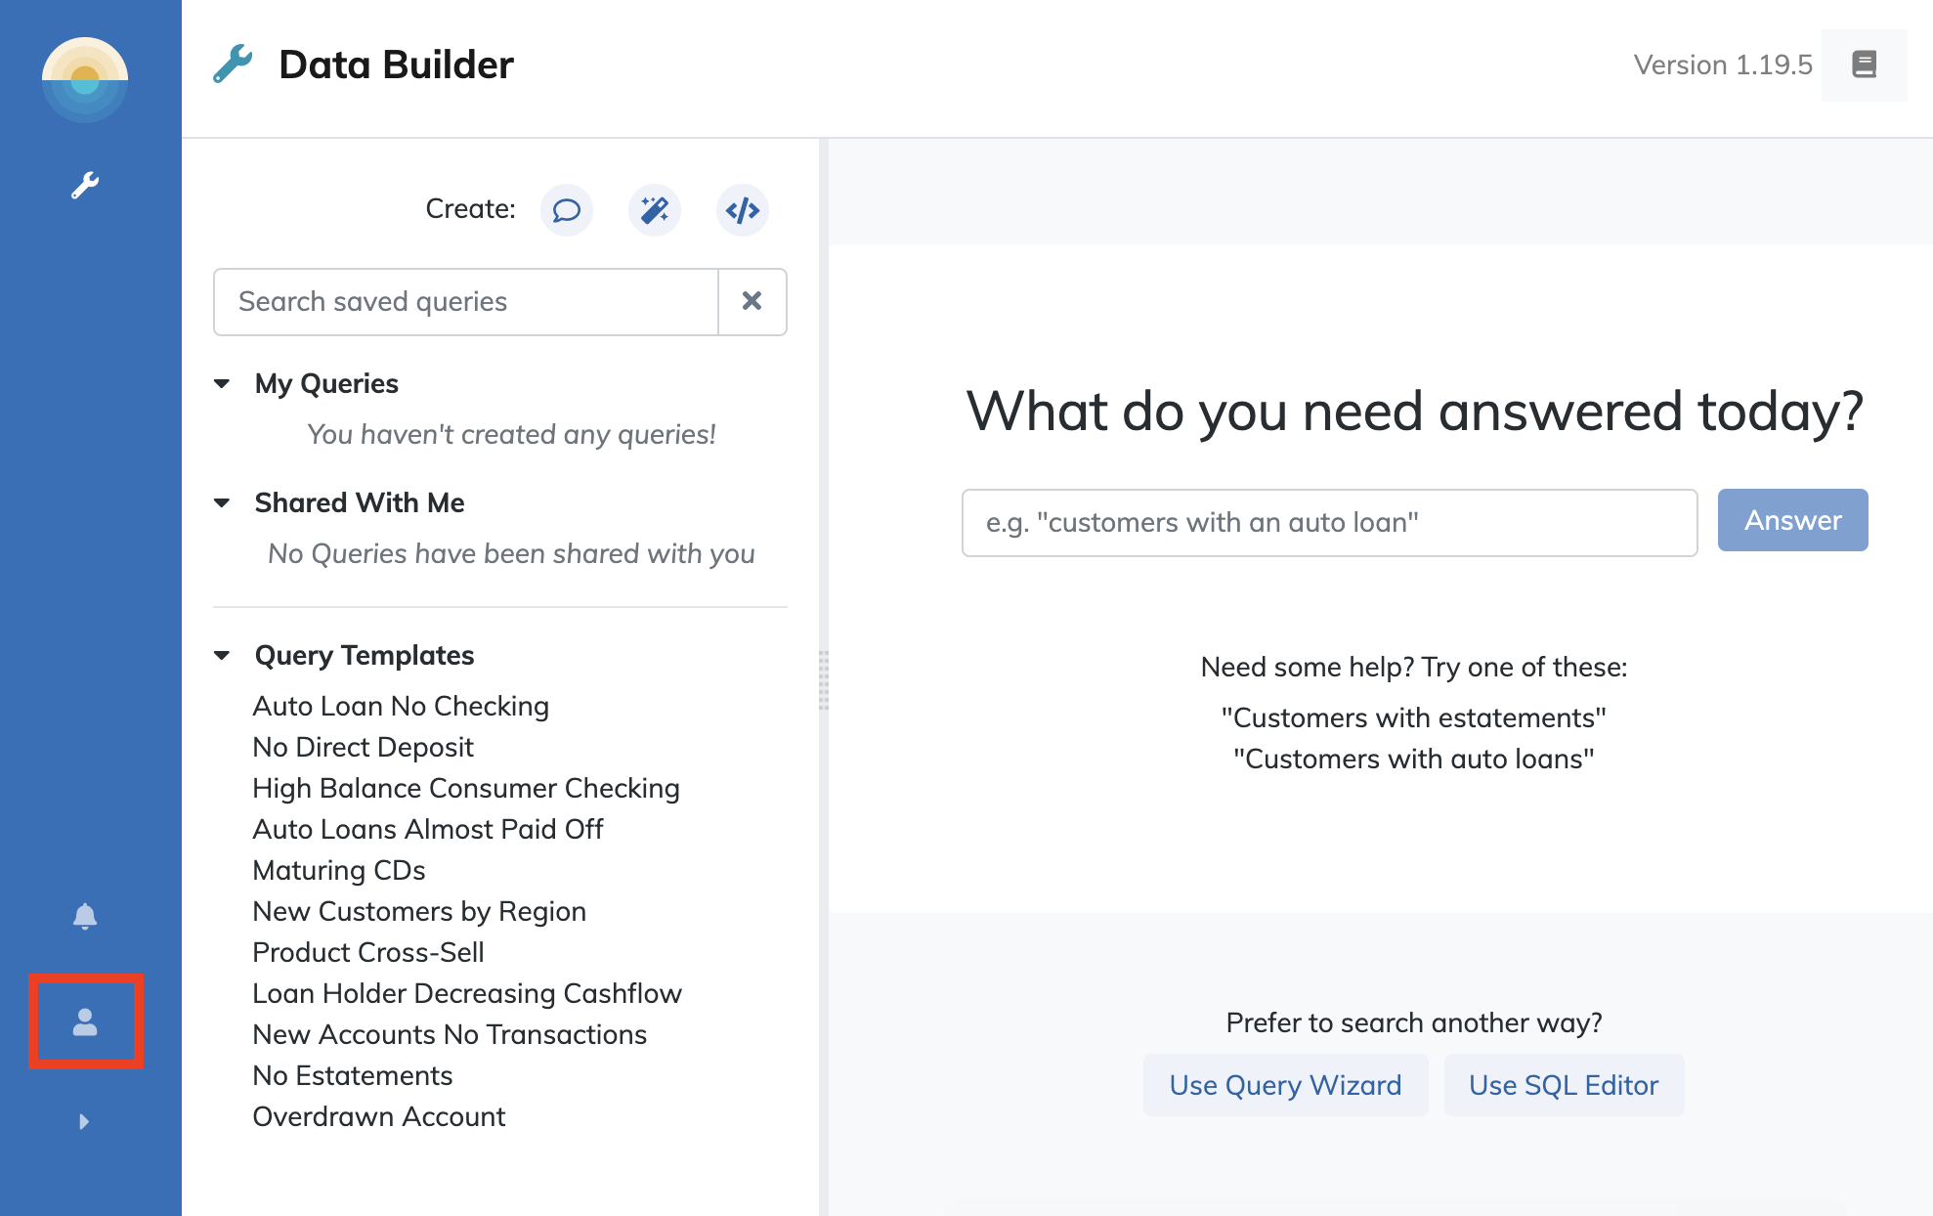Screen dimensions: 1933x1216
Task: Create query with magic wand wizard icon
Action: tap(655, 210)
